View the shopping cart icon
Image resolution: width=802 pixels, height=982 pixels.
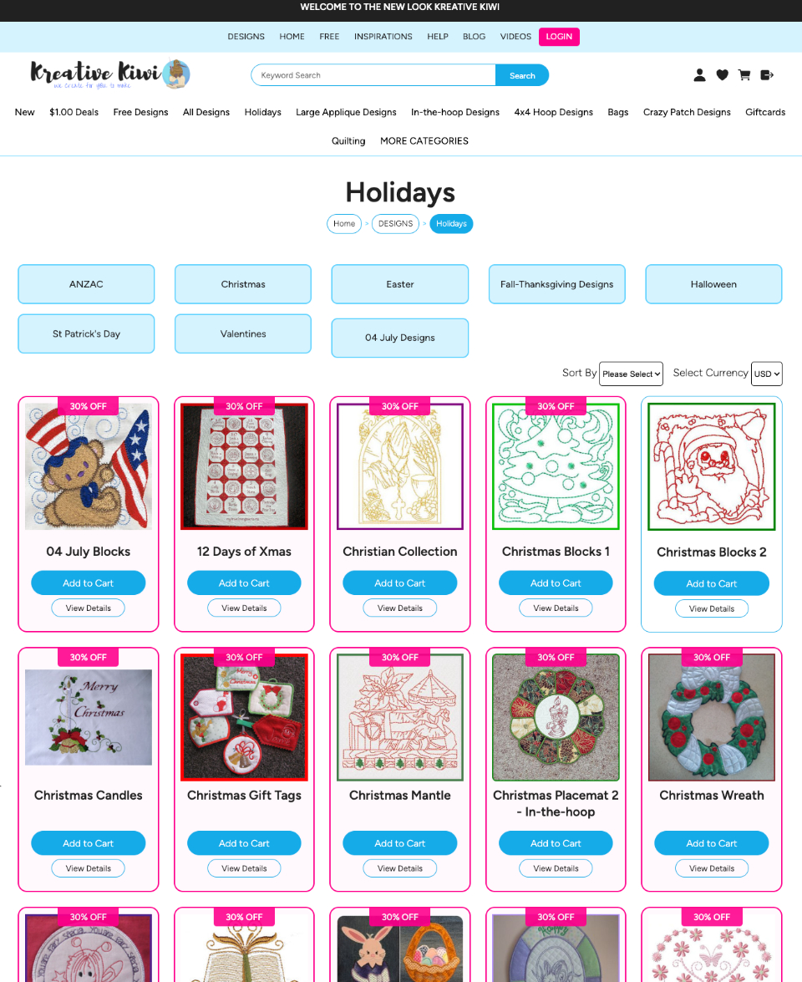pos(744,75)
